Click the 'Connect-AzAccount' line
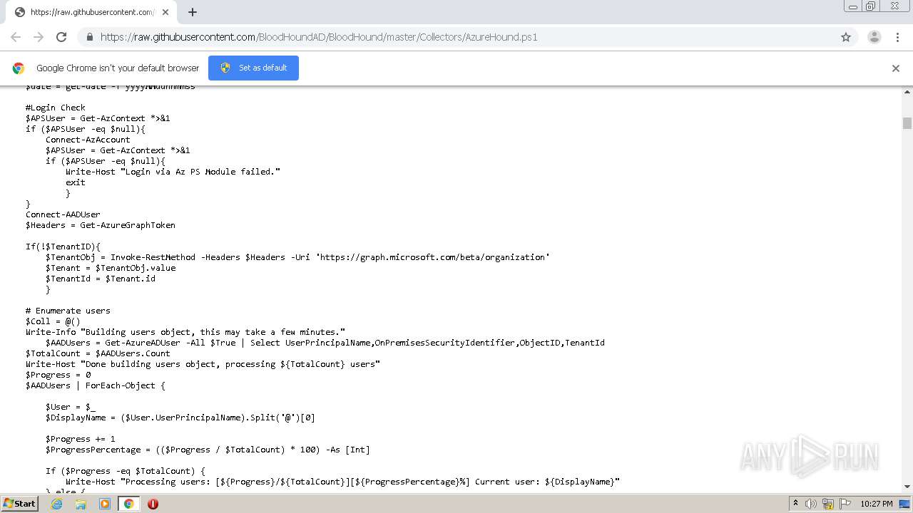This screenshot has width=913, height=513. point(88,140)
